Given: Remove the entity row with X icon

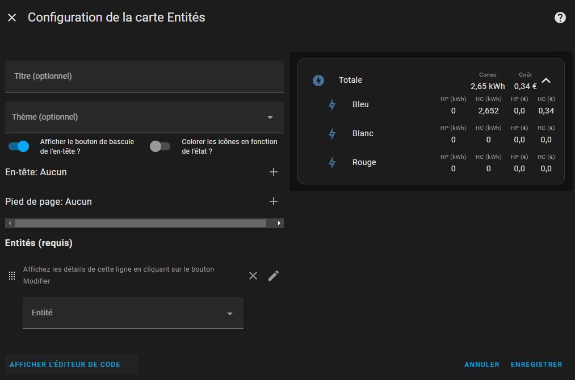Looking at the screenshot, I should click(x=253, y=276).
